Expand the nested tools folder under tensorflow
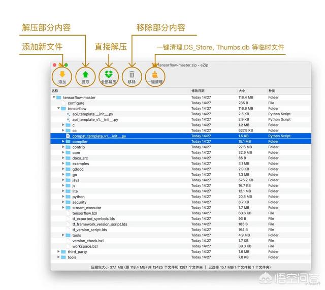The image size is (325, 290). coord(63,235)
